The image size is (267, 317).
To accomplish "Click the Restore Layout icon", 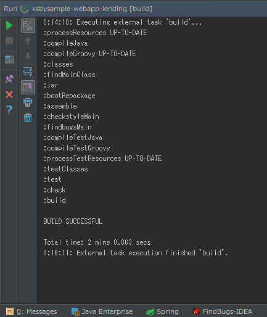I will (9, 60).
